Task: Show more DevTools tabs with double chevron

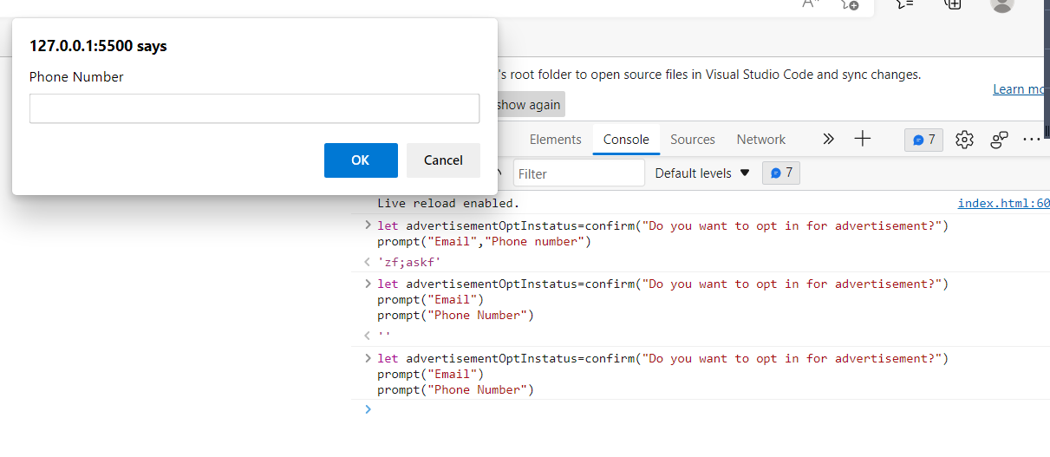Action: pyautogui.click(x=828, y=139)
